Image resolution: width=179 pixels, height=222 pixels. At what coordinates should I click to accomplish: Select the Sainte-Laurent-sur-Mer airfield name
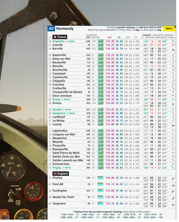click(68, 160)
